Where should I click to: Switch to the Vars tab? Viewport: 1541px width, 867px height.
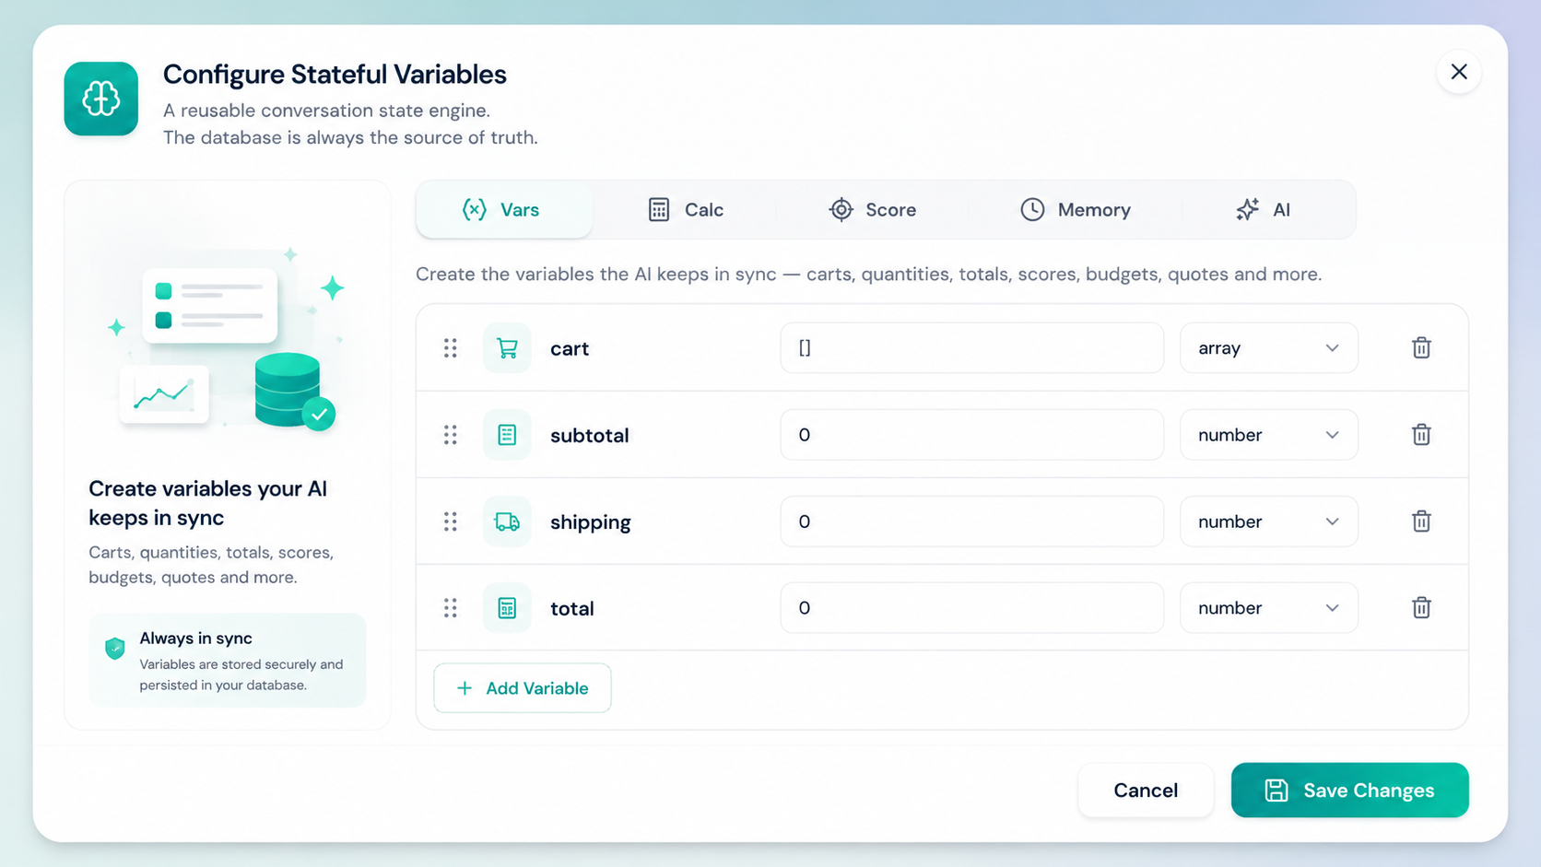tap(504, 210)
